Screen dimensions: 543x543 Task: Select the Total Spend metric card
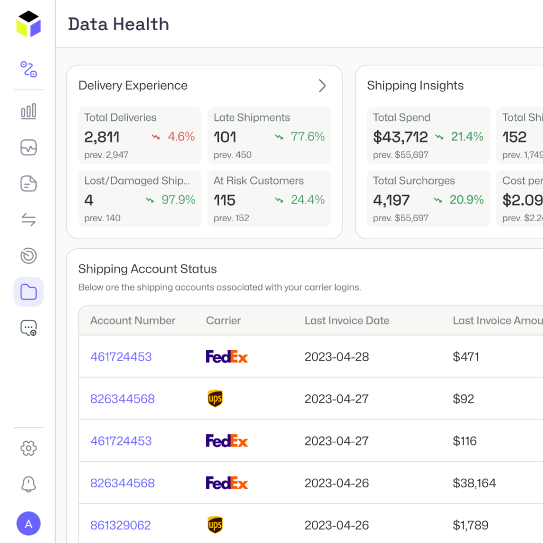point(428,135)
